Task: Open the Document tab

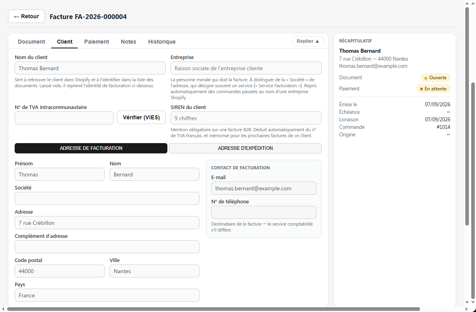Action: 32,42
